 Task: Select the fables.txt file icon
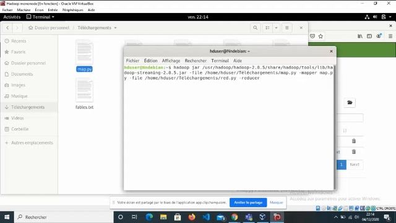[84, 90]
